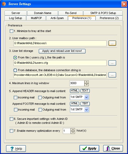Click the Help button with question mark icon
The width and height of the screenshot is (128, 154).
[16, 149]
